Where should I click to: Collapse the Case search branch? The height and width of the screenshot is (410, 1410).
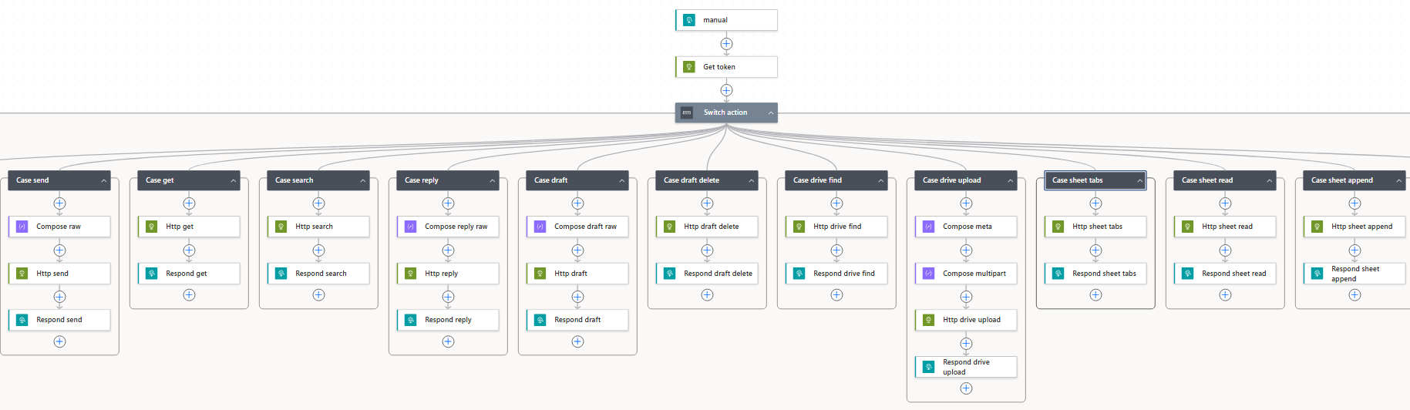(x=363, y=181)
